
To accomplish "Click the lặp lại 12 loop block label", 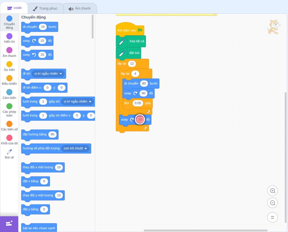I will (x=122, y=64).
